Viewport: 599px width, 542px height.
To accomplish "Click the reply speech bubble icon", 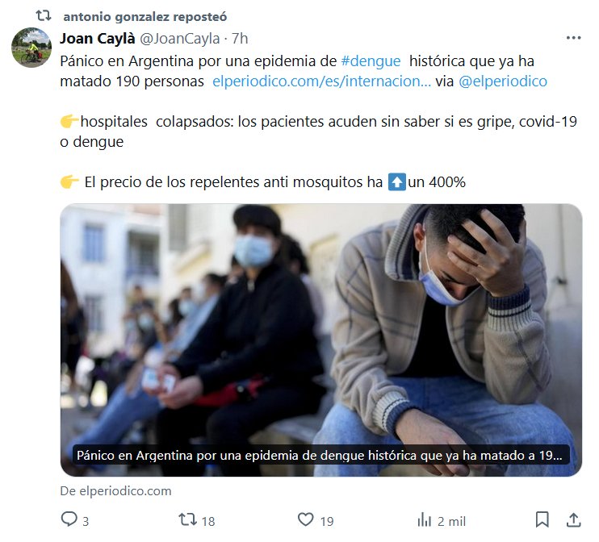I will point(69,519).
